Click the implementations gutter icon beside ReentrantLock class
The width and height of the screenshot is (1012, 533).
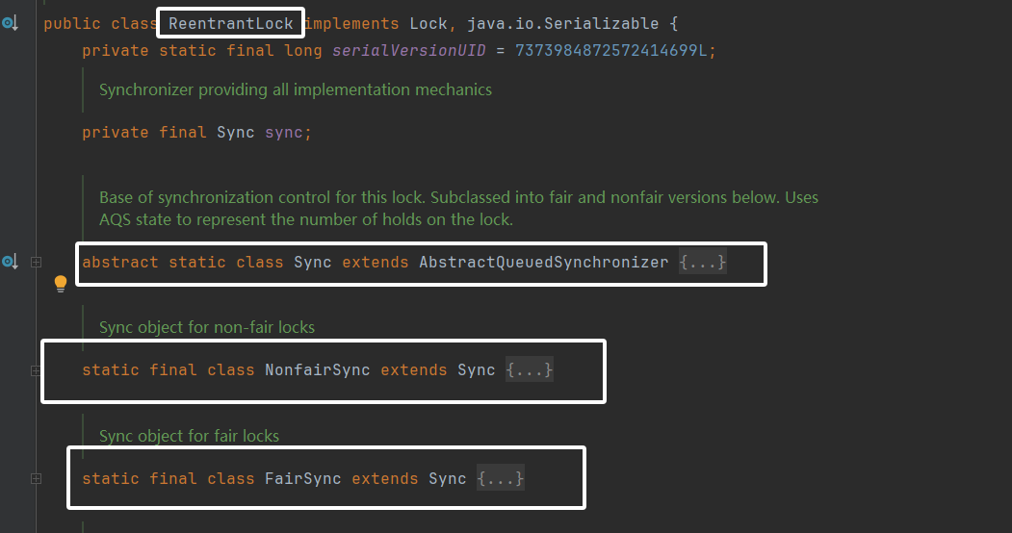click(x=10, y=24)
